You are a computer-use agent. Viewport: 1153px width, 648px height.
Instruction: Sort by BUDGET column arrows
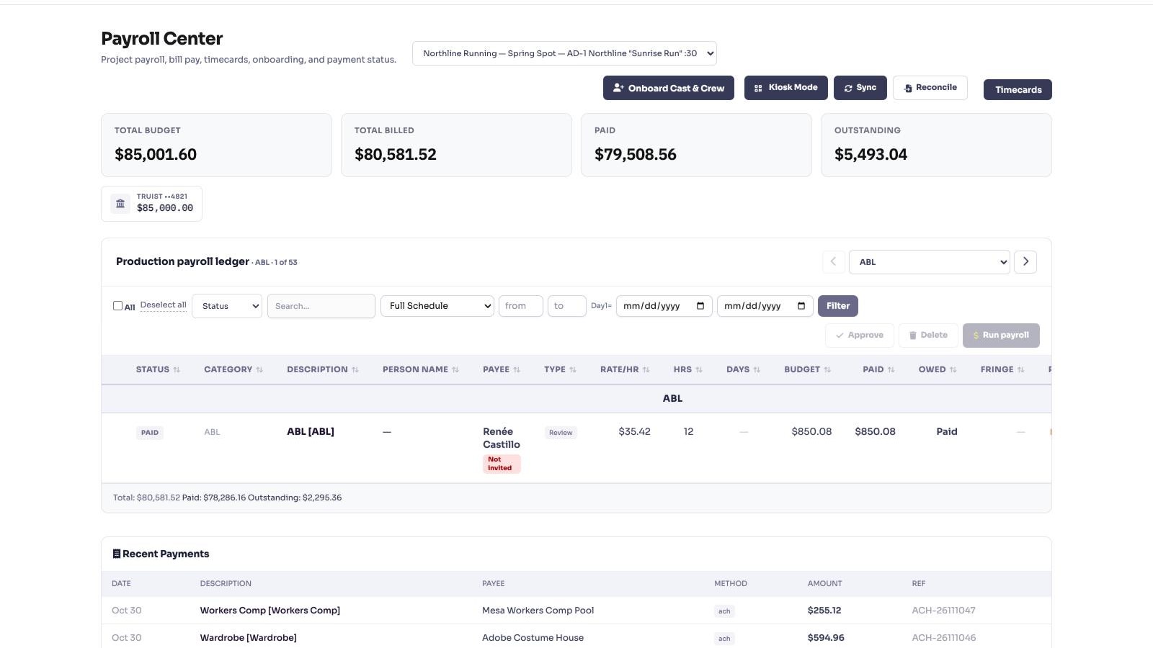point(827,370)
